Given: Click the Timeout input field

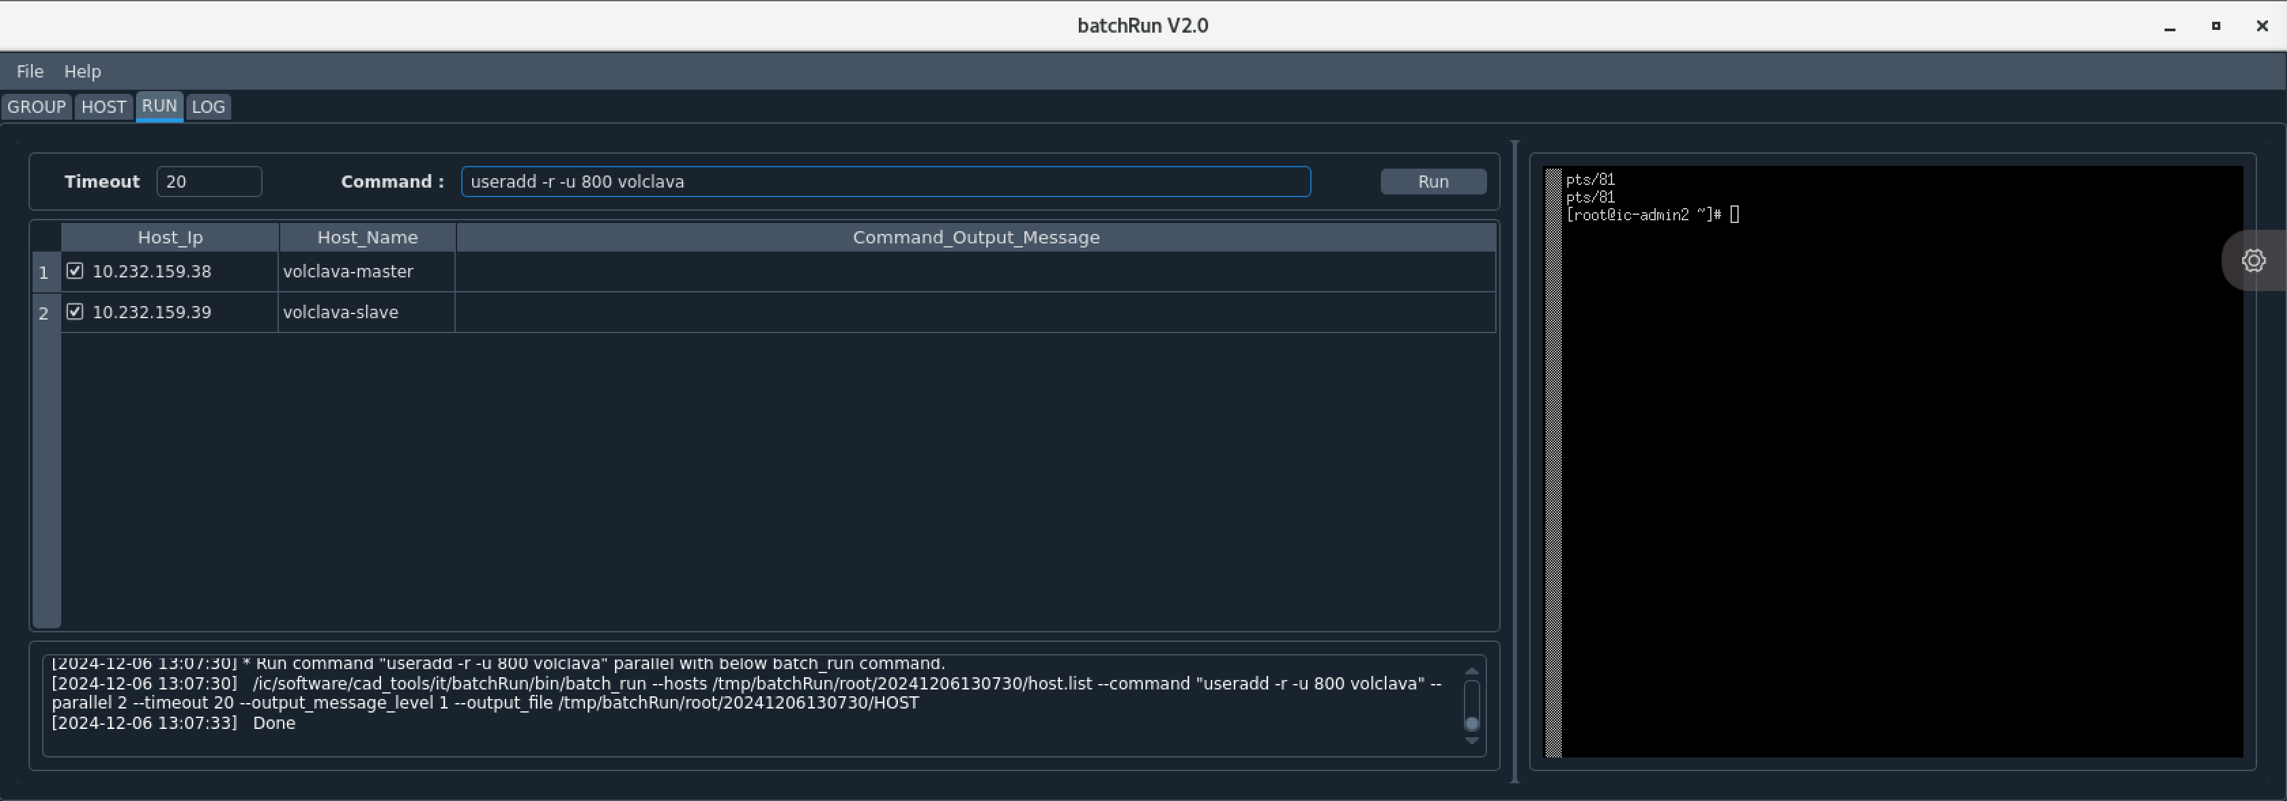Looking at the screenshot, I should [x=209, y=182].
